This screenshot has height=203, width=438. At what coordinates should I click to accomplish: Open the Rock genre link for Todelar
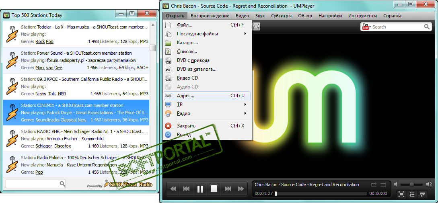(x=40, y=41)
